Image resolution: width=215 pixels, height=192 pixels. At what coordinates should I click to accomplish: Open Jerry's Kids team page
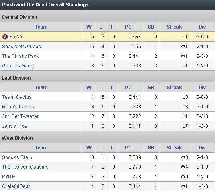point(14,126)
